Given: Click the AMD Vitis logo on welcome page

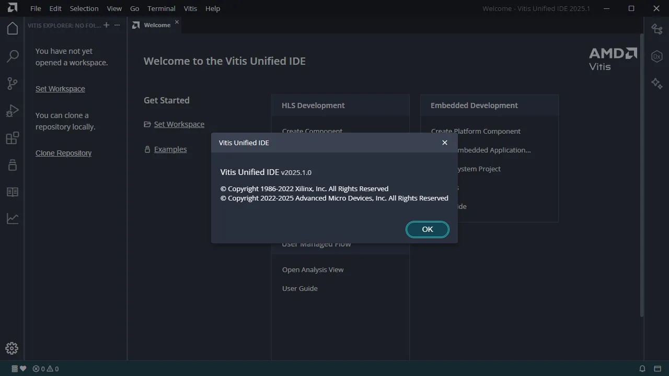Looking at the screenshot, I should (613, 59).
